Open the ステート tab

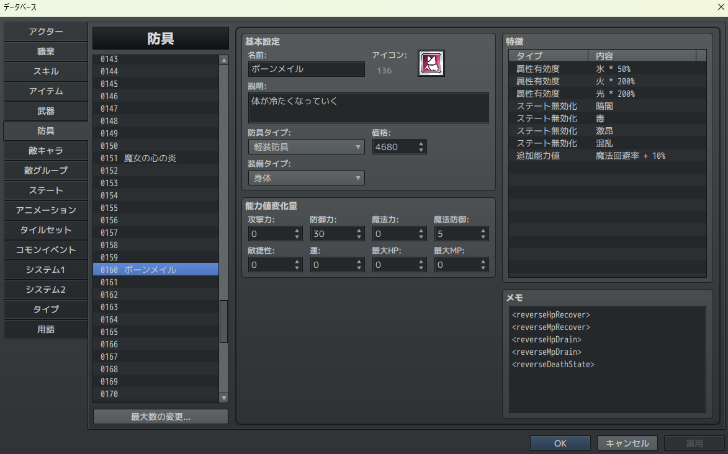click(45, 190)
